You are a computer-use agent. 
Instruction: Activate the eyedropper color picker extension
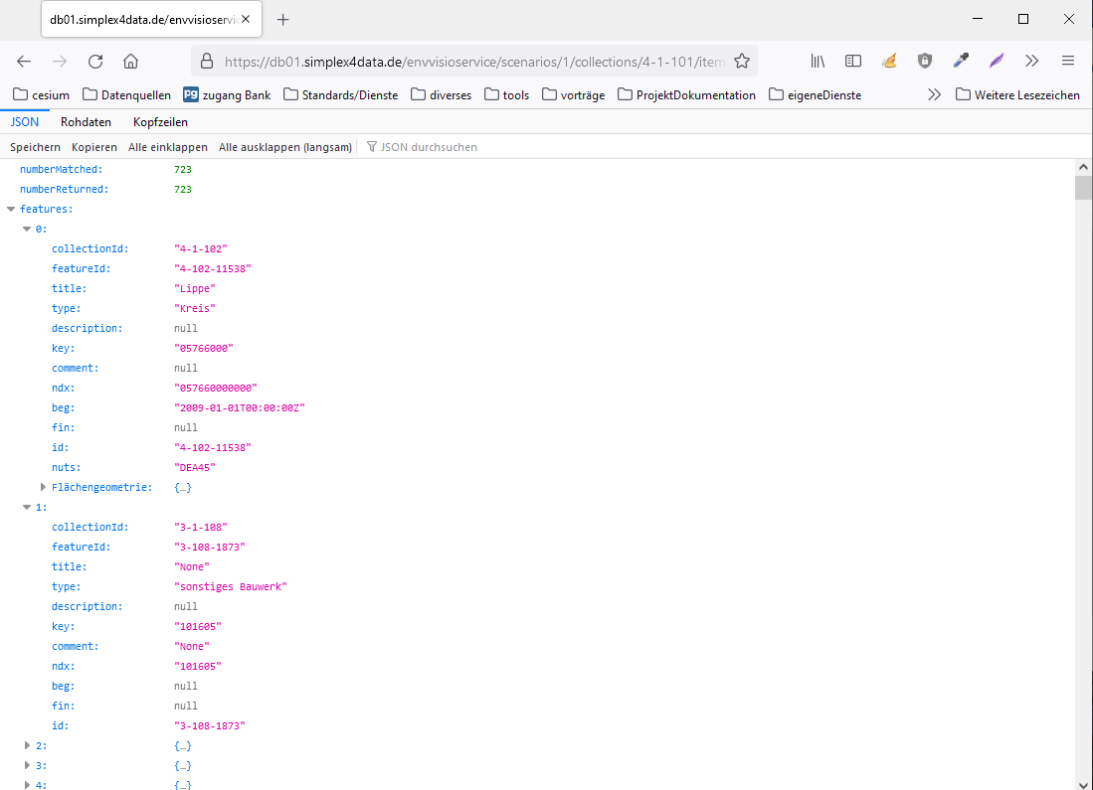tap(961, 62)
